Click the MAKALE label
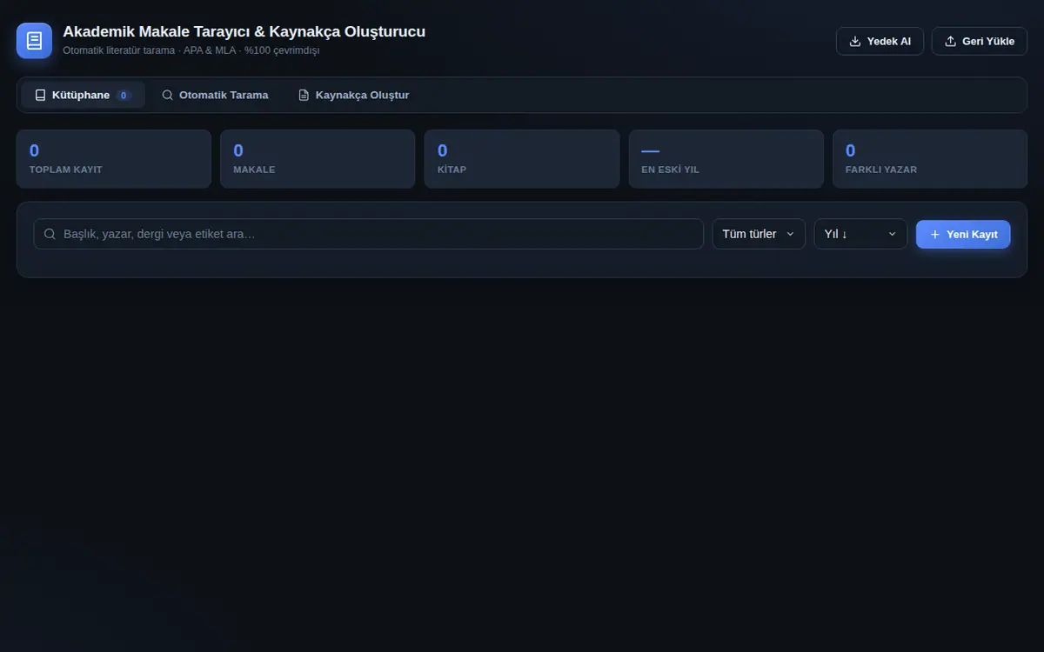 coord(254,170)
